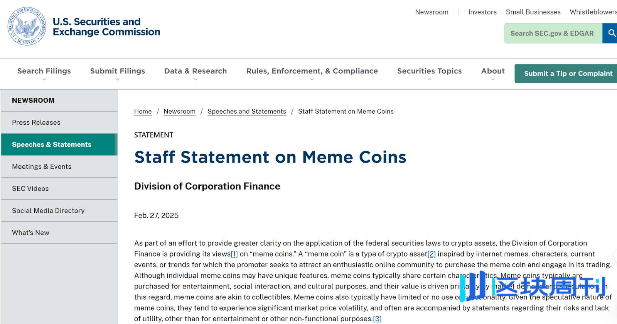Open Small Businesses link
Screen dimensions: 617x324
[533, 12]
